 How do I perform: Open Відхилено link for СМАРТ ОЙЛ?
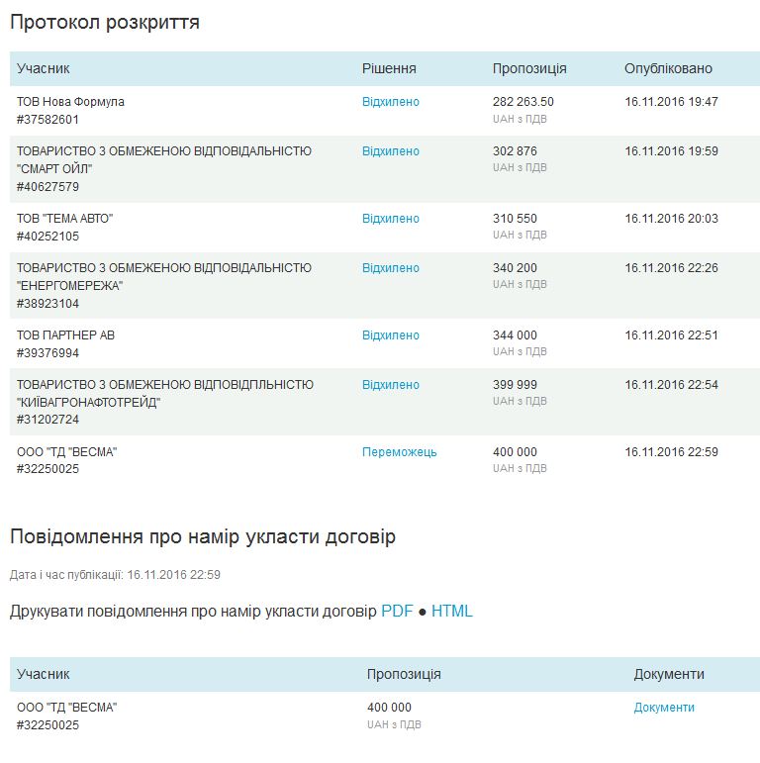pyautogui.click(x=390, y=151)
